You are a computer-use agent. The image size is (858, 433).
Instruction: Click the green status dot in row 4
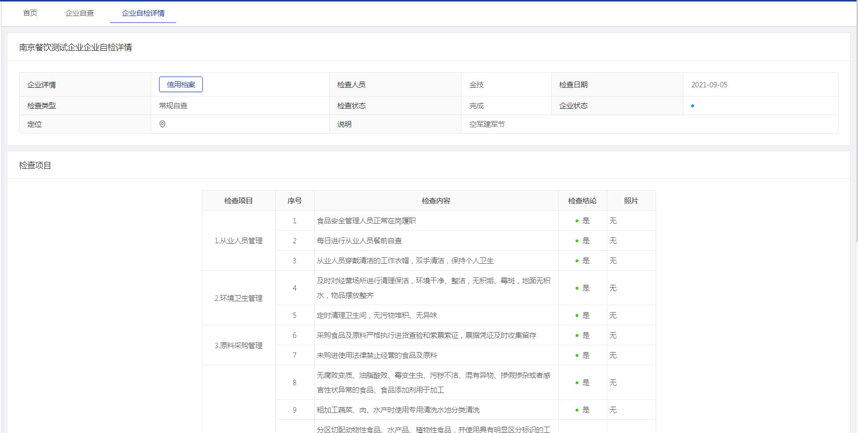(577, 288)
